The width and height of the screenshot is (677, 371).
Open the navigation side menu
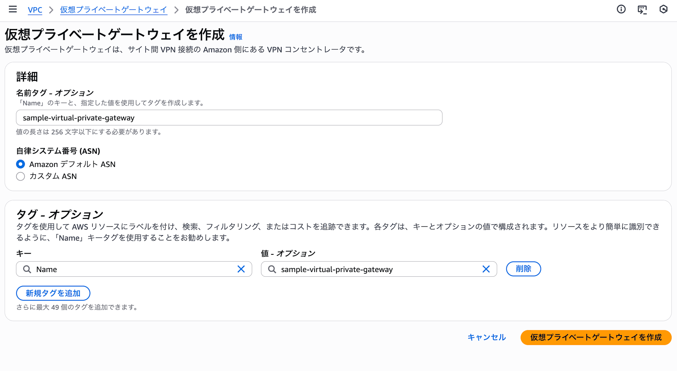click(13, 9)
